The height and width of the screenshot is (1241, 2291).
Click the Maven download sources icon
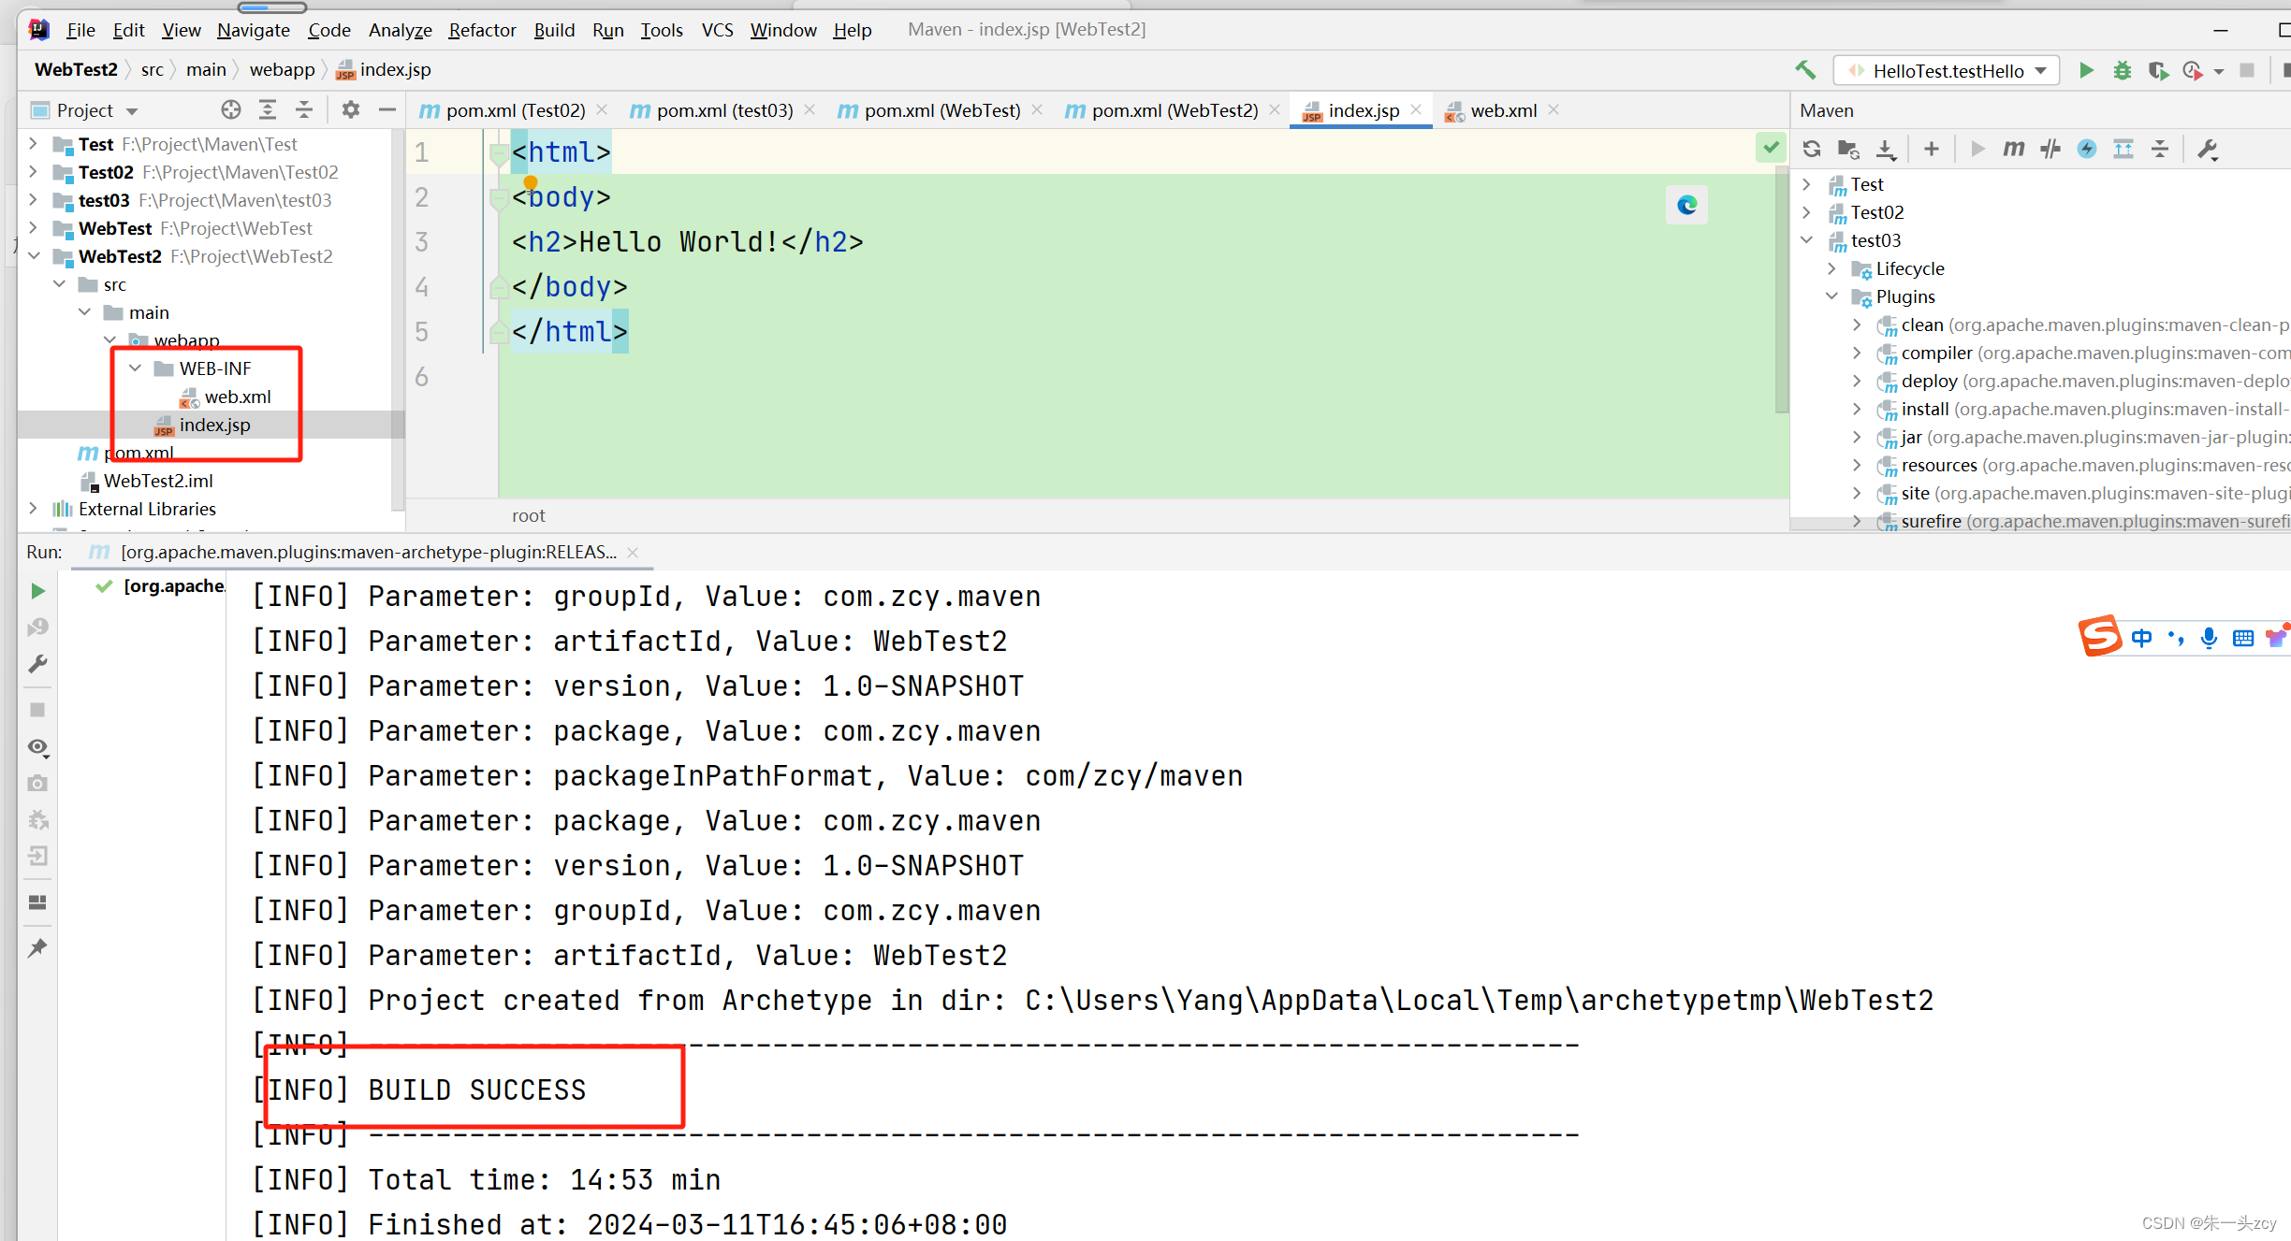pyautogui.click(x=1886, y=149)
